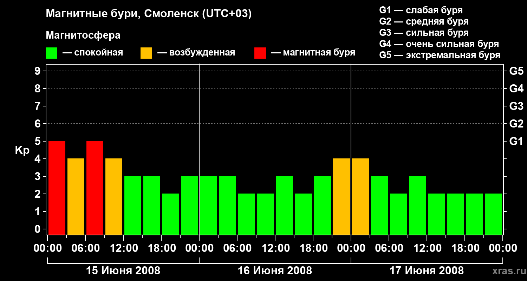Image resolution: width=527 pixels, height=281 pixels.
Task: Click the red bar starting 06:00 on 15 Июня
Action: pos(95,188)
